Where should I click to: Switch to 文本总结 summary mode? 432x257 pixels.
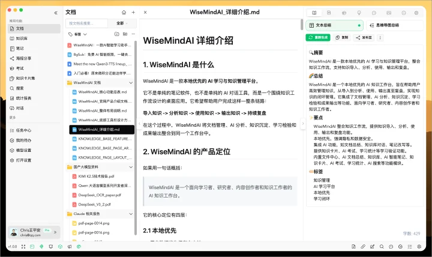pos(334,25)
